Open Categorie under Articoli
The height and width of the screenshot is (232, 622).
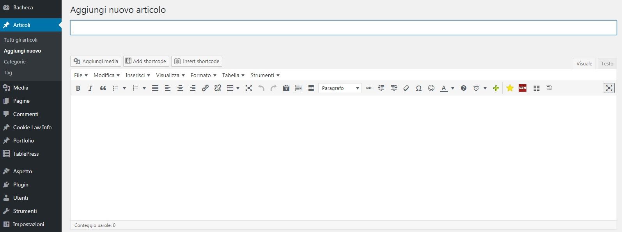[15, 62]
